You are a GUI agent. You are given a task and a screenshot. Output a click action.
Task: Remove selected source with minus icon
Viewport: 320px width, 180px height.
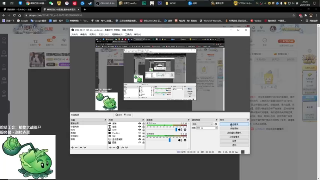[114, 147]
